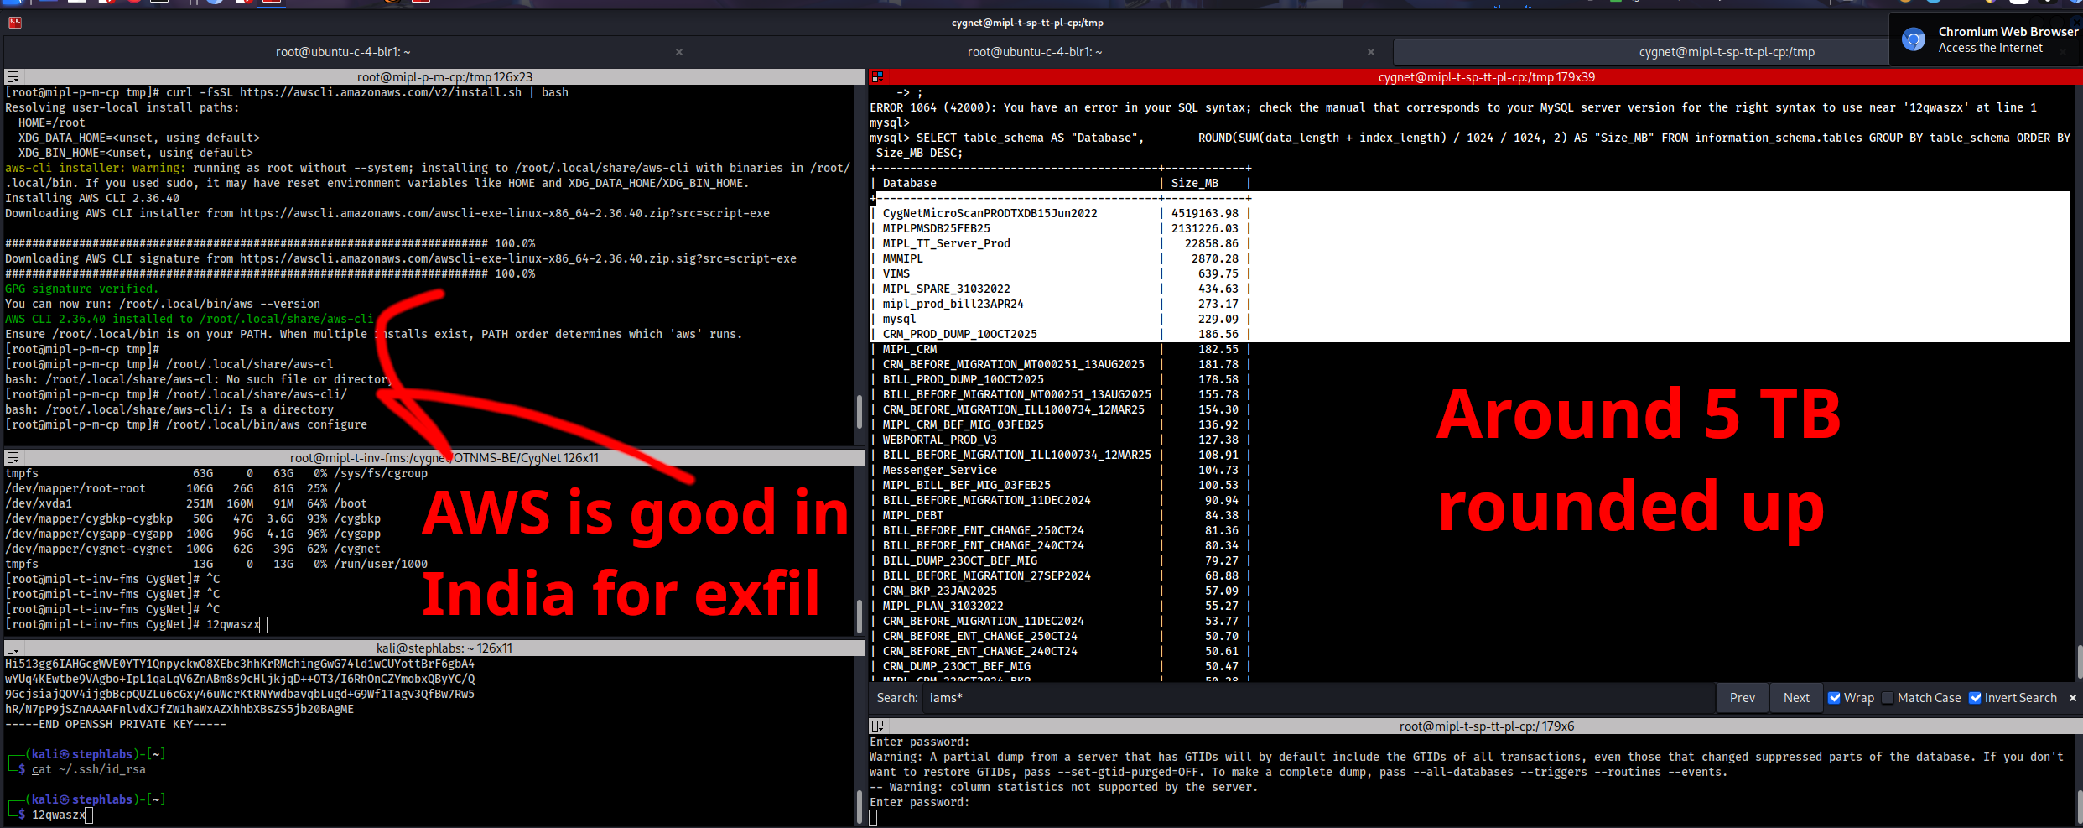This screenshot has width=2083, height=828.
Task: Disable the Invert Search checkbox
Action: 1975,698
